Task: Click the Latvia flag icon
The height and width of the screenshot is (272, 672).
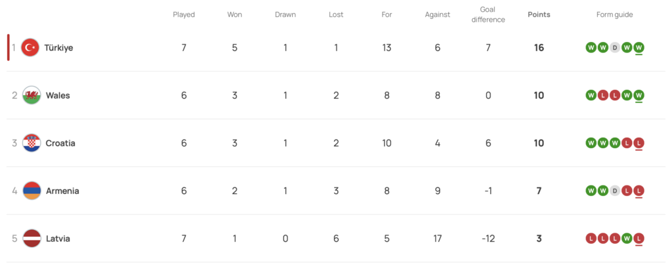Action: [x=31, y=239]
